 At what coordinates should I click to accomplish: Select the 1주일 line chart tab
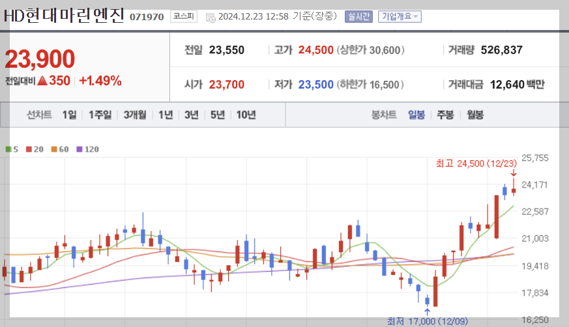pos(100,115)
